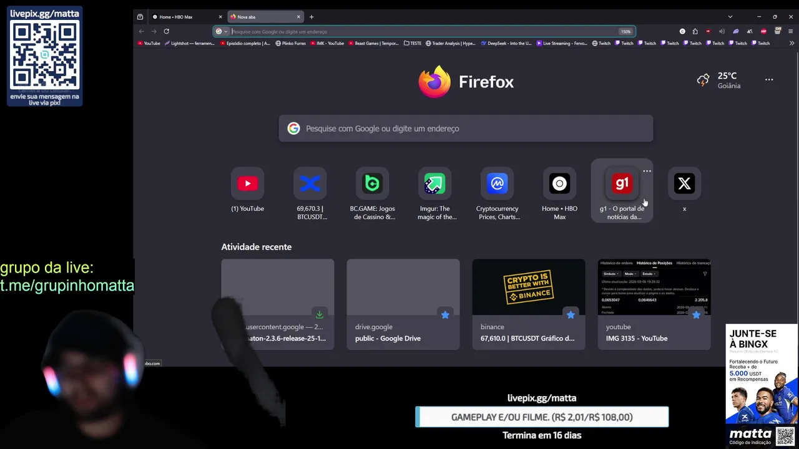The height and width of the screenshot is (449, 799).
Task: Click the weather icon beside 25°C
Action: coord(703,80)
